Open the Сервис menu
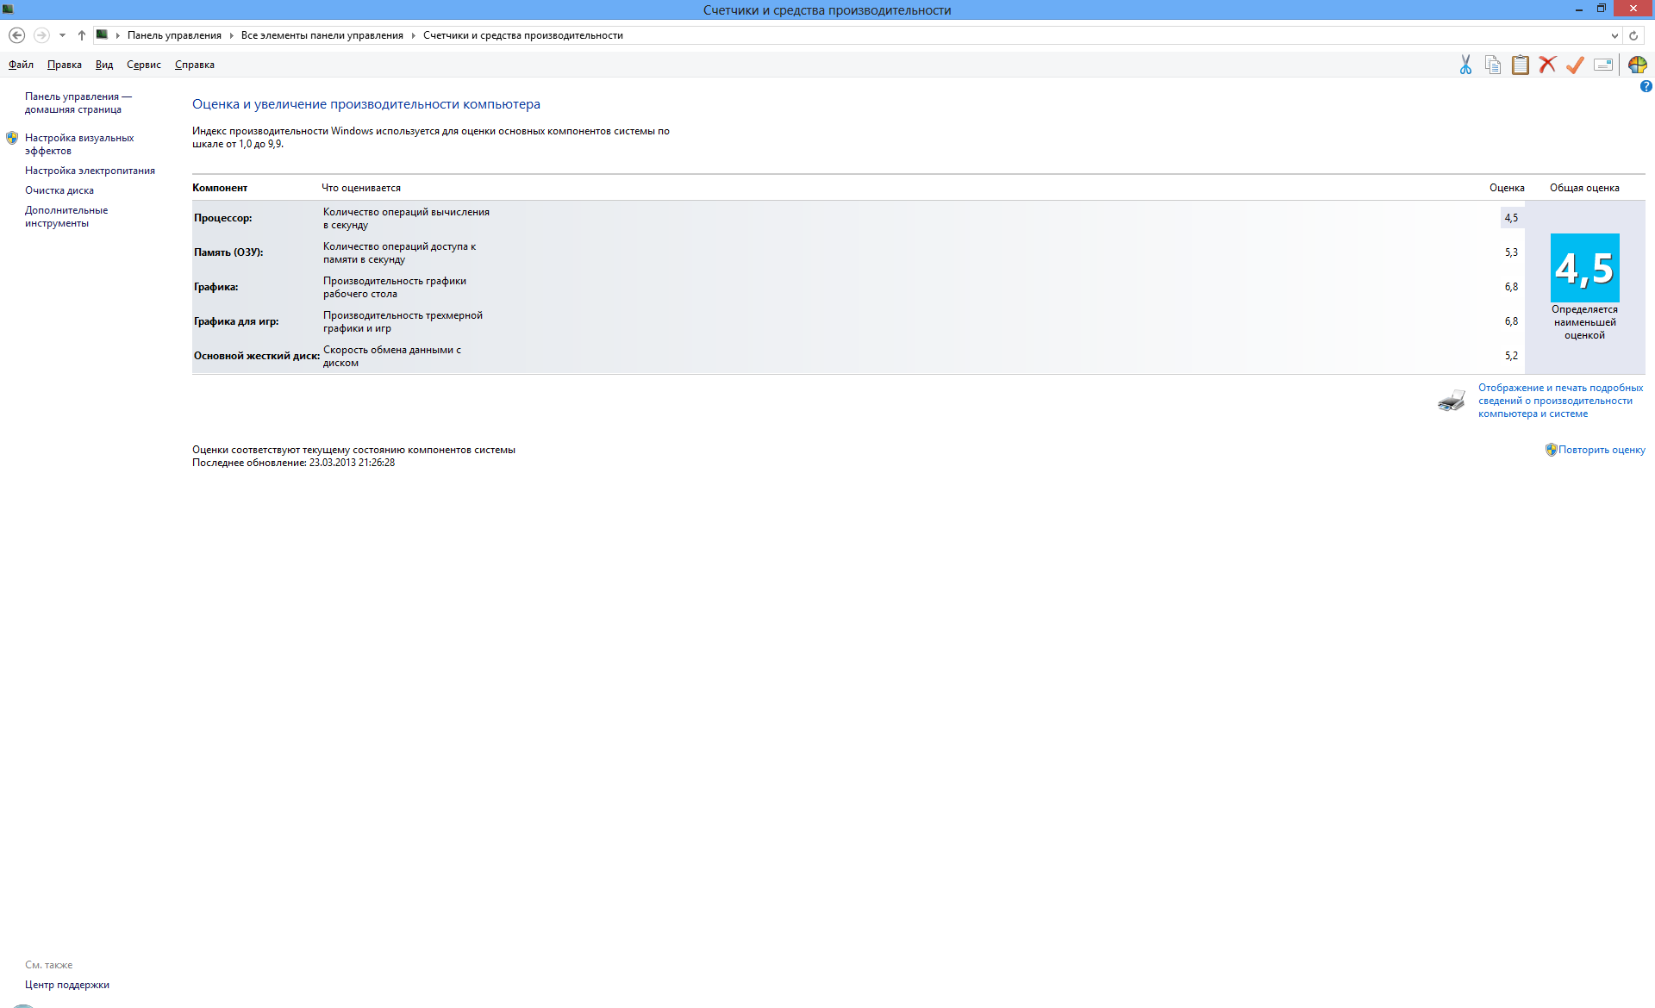 click(x=143, y=65)
